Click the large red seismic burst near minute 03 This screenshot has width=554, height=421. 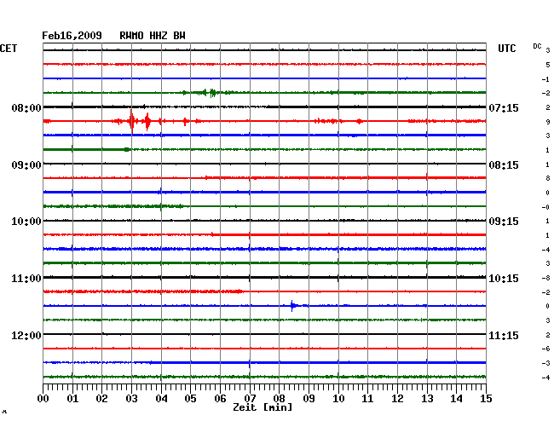click(132, 121)
